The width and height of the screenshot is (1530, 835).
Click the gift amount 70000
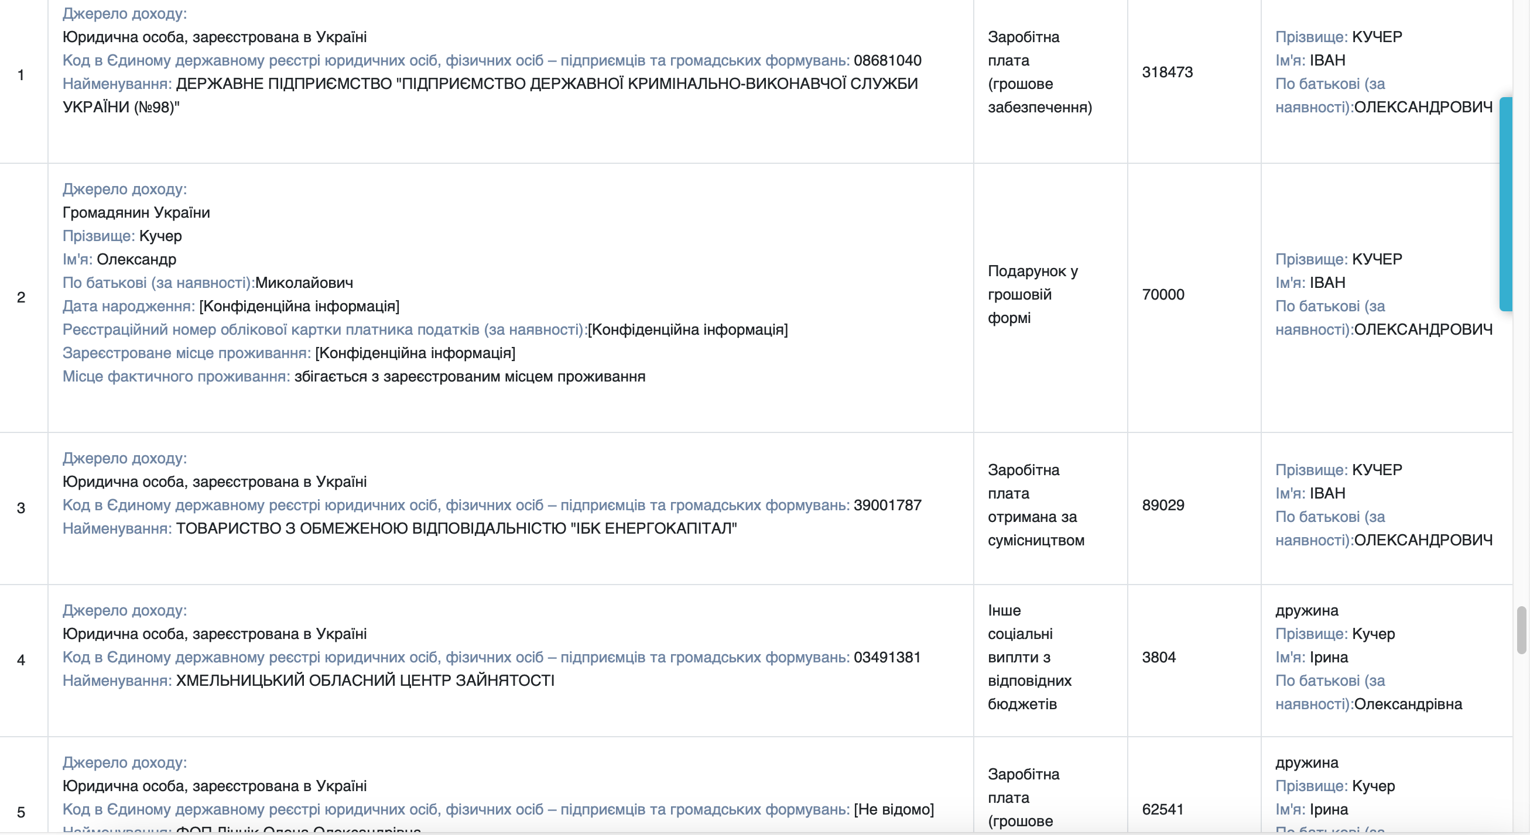[x=1163, y=294]
